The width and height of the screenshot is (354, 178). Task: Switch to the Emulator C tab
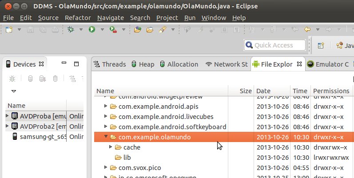[x=328, y=64]
